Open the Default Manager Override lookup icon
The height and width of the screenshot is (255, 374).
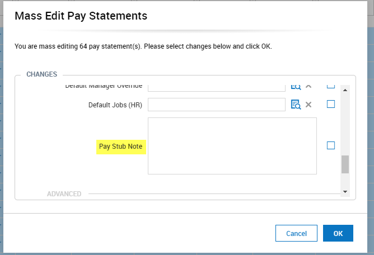[x=296, y=87]
